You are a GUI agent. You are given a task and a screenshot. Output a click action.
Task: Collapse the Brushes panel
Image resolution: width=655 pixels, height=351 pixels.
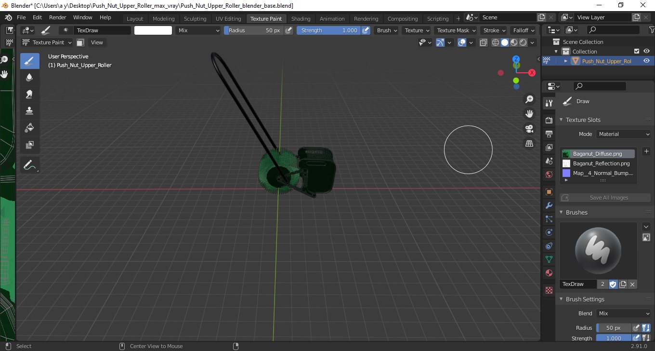click(561, 212)
